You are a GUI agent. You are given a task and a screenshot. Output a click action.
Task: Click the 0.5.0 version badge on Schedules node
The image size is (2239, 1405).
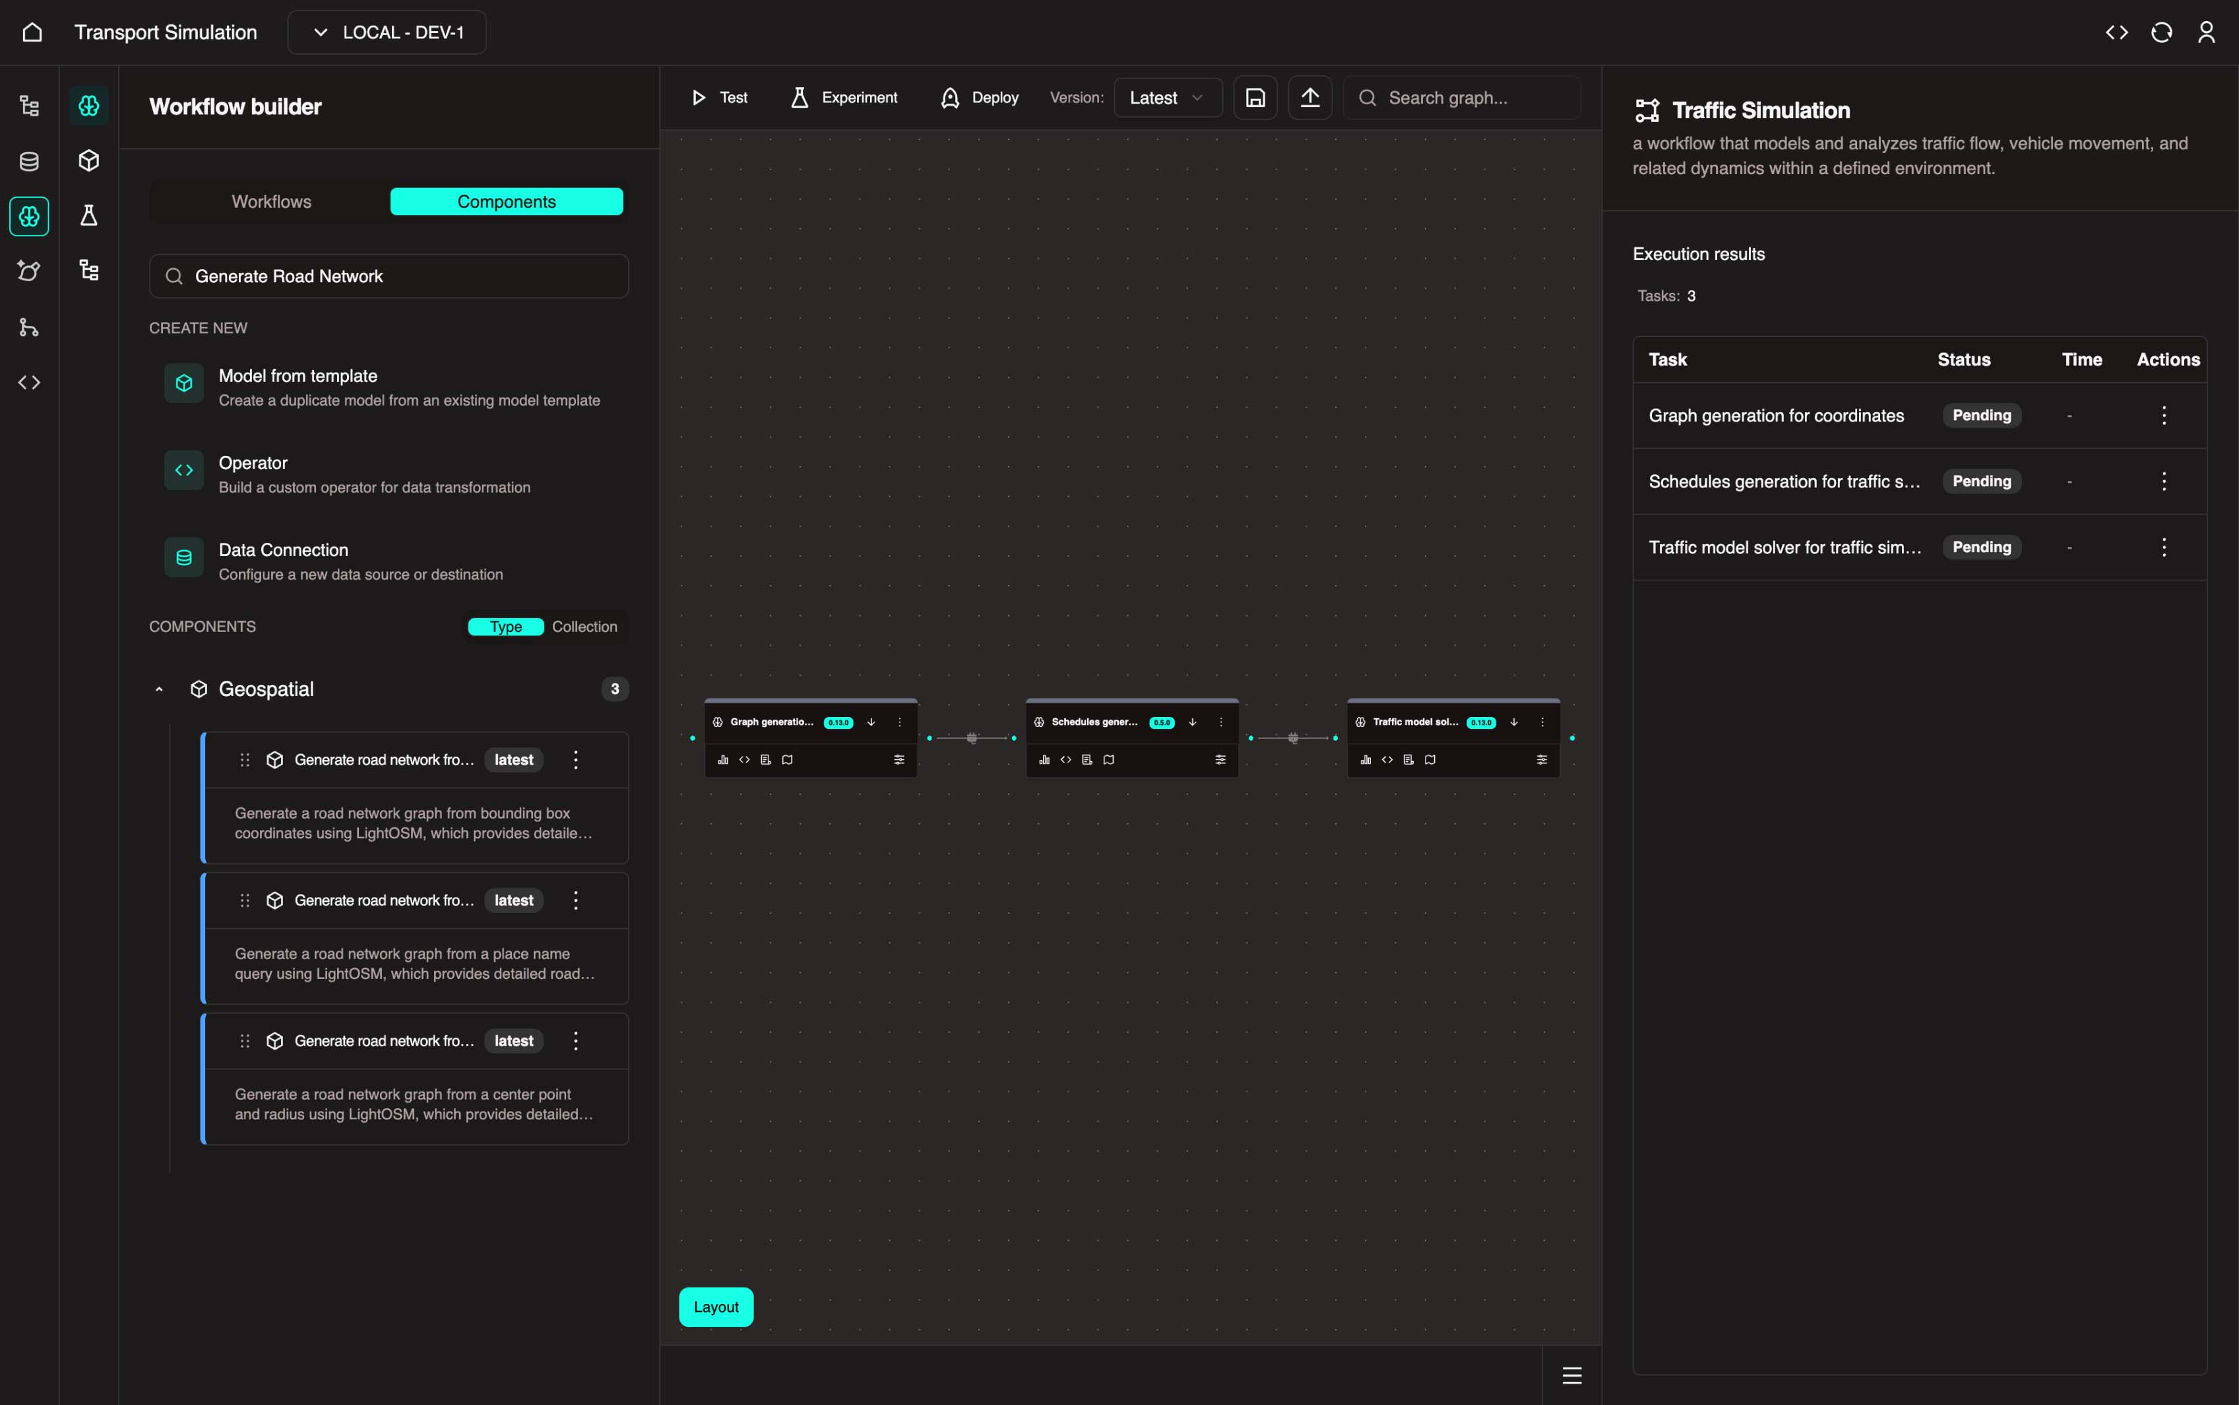(1161, 722)
